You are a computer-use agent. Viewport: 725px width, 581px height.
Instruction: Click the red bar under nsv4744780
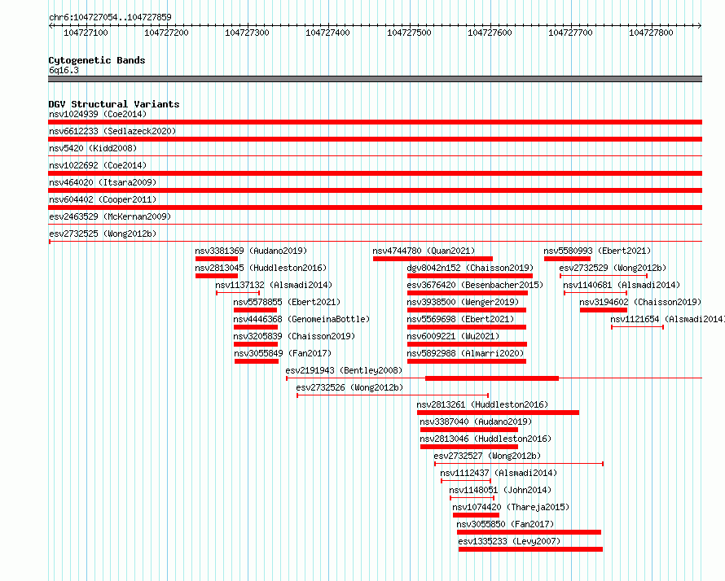point(433,259)
